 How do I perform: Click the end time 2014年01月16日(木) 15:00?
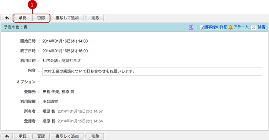tap(65, 51)
